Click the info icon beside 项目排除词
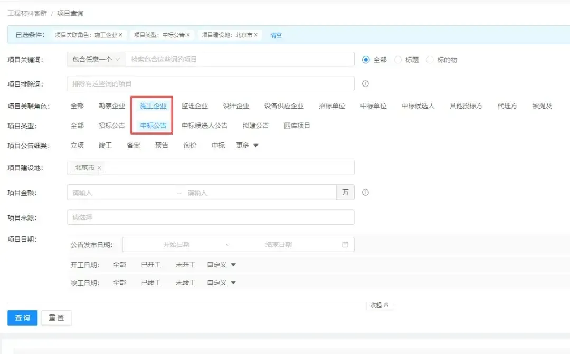Screen dimensions: 570x354 [365, 83]
